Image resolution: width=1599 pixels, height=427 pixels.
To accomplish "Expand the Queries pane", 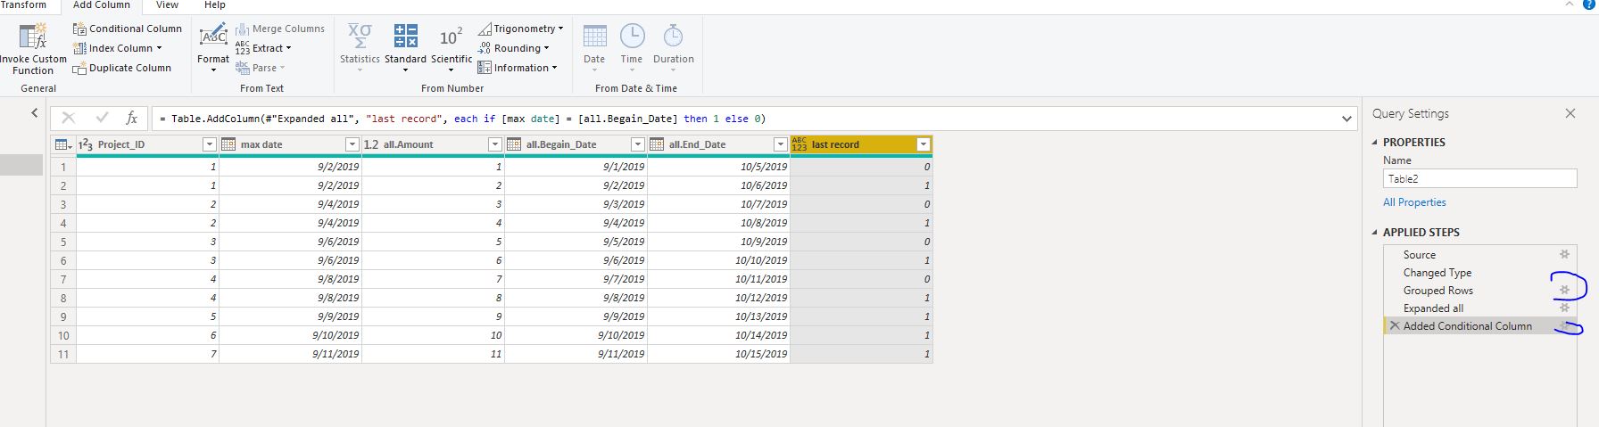I will point(34,113).
